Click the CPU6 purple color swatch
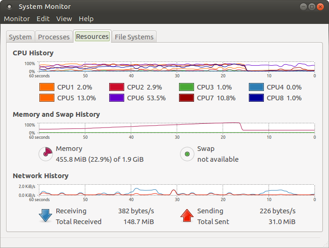 [117, 98]
